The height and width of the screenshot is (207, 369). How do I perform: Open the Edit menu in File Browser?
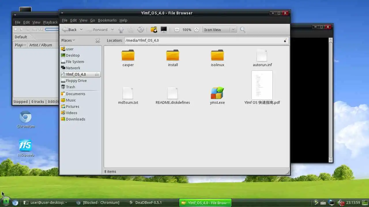(x=74, y=20)
